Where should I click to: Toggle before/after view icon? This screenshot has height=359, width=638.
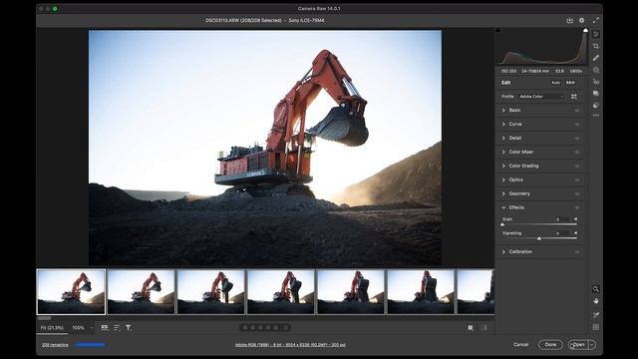tap(471, 328)
